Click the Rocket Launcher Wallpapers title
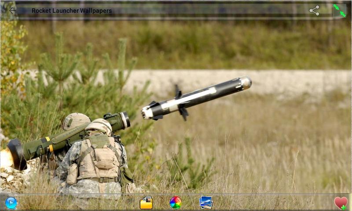This screenshot has height=211, width=352. pyautogui.click(x=72, y=11)
